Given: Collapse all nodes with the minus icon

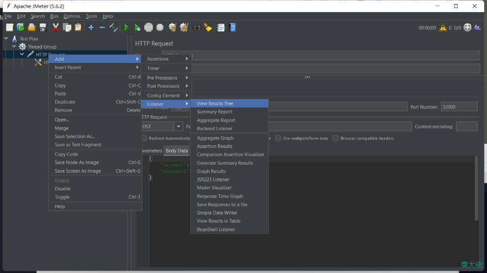Looking at the screenshot, I should [102, 27].
